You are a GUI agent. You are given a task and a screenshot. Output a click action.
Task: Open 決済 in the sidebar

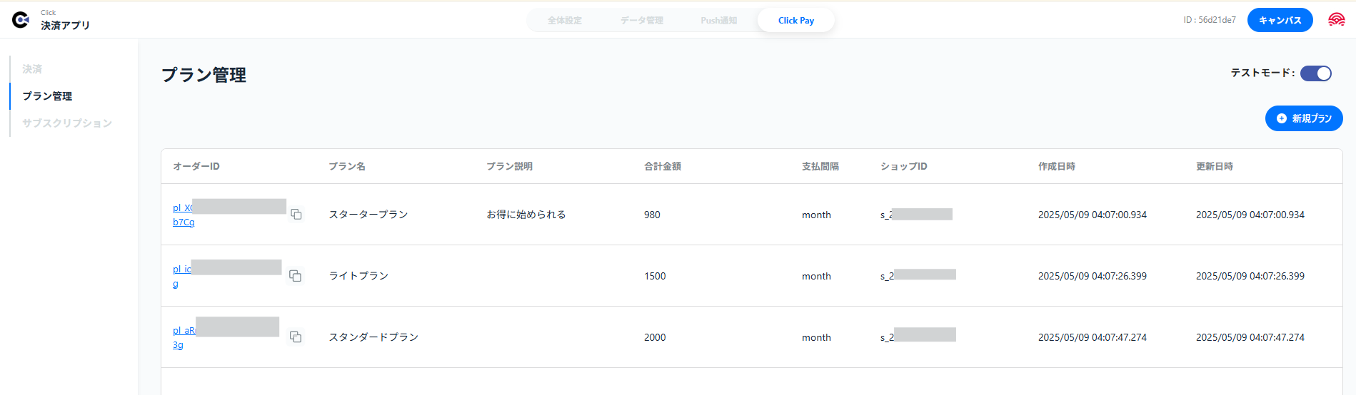pyautogui.click(x=32, y=69)
